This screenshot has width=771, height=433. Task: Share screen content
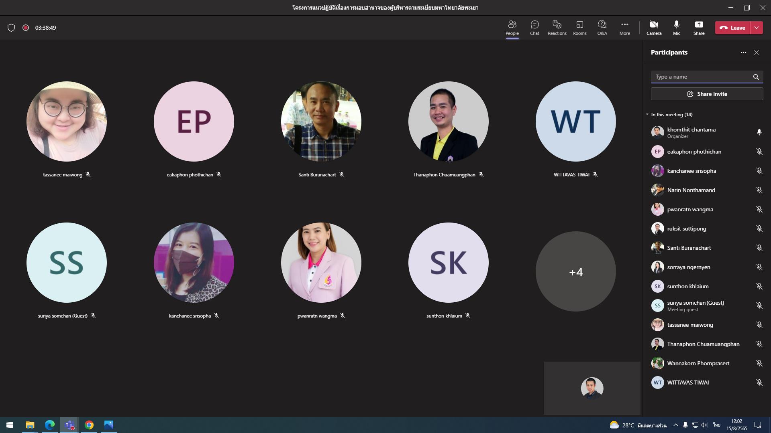click(699, 28)
